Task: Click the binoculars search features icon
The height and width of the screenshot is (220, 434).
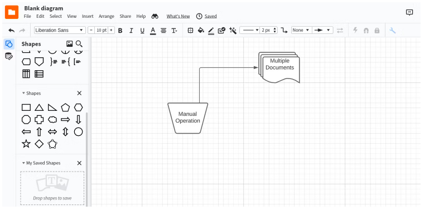Action: click(x=155, y=16)
